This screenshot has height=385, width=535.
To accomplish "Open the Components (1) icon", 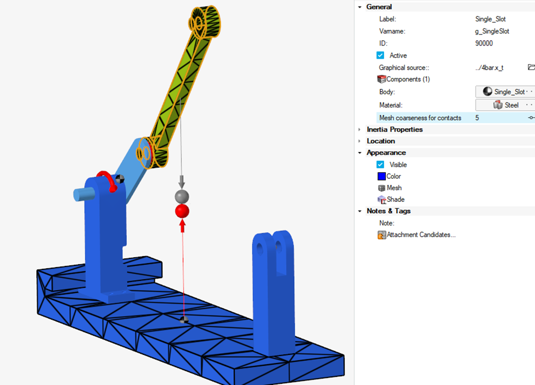I will pos(381,79).
